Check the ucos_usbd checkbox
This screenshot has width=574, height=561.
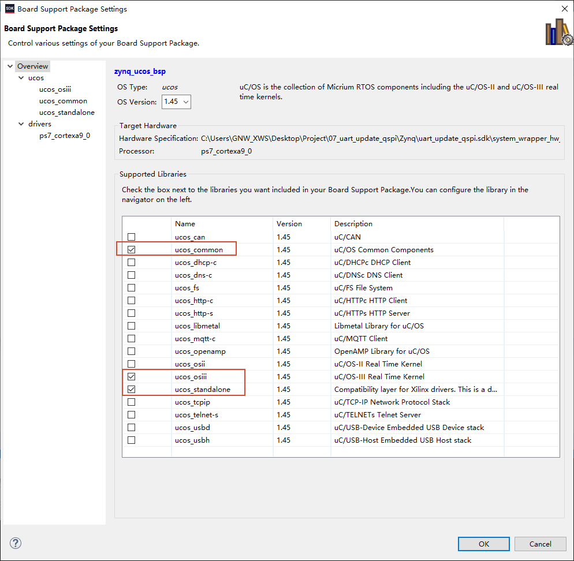pos(132,428)
